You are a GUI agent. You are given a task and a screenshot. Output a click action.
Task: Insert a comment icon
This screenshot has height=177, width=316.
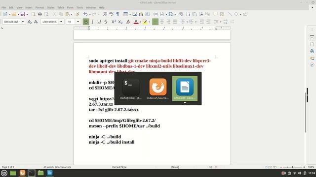point(215,14)
